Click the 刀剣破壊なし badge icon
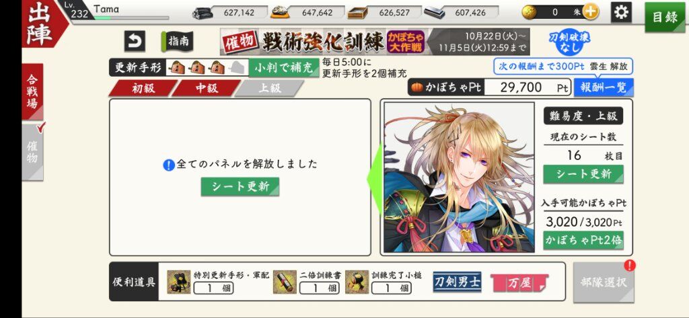689x318 pixels. point(569,42)
